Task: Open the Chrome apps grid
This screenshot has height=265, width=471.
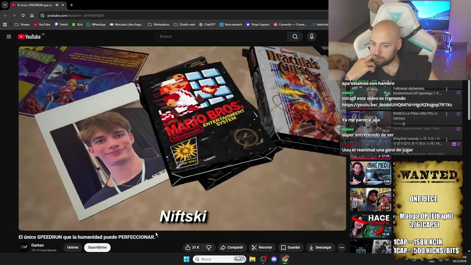Action: click(5, 25)
